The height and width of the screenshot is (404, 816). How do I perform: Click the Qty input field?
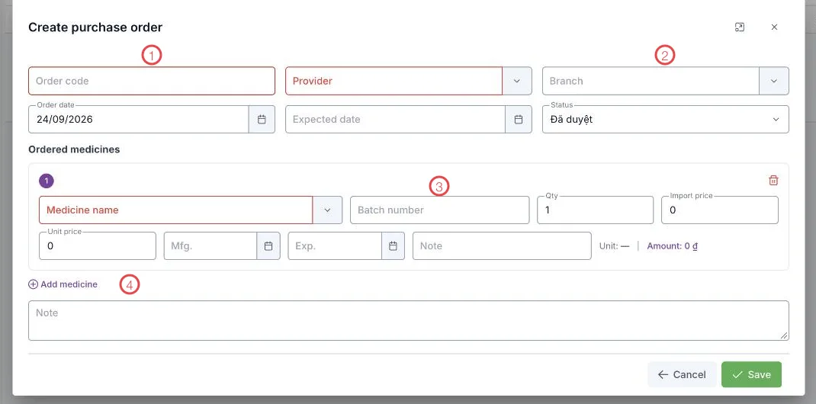[x=595, y=210]
